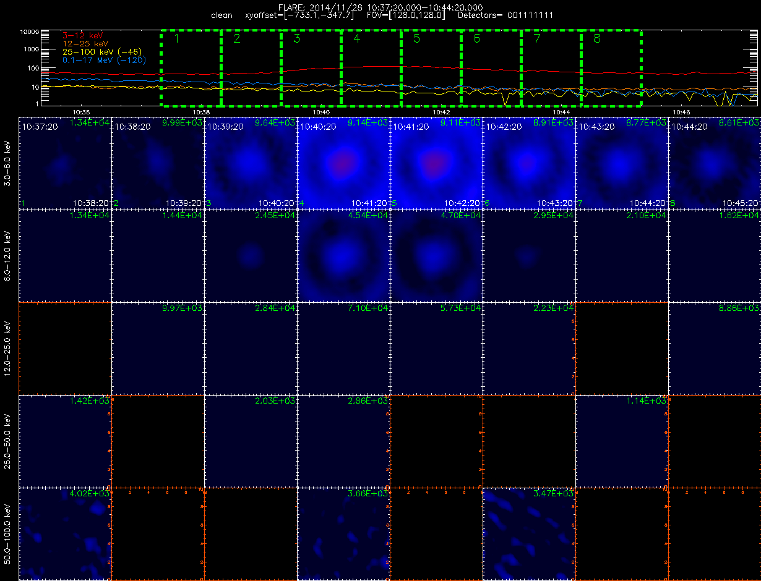
Task: Click the 'xyoffset=[-733.1,-347.7]' text
Action: pos(300,15)
